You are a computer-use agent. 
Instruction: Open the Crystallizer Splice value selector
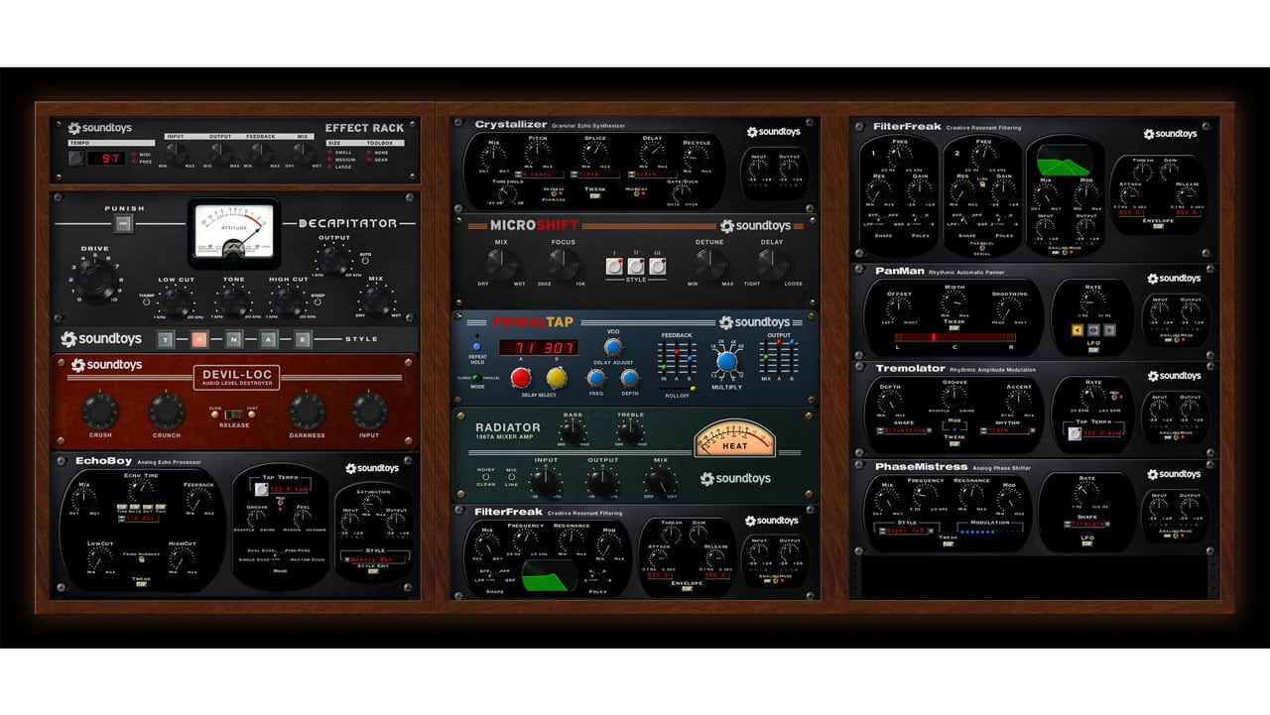pyautogui.click(x=596, y=174)
